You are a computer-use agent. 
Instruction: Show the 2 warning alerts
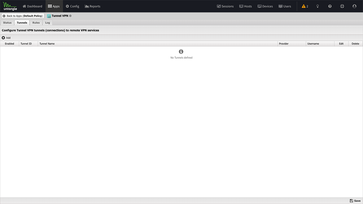point(305,6)
